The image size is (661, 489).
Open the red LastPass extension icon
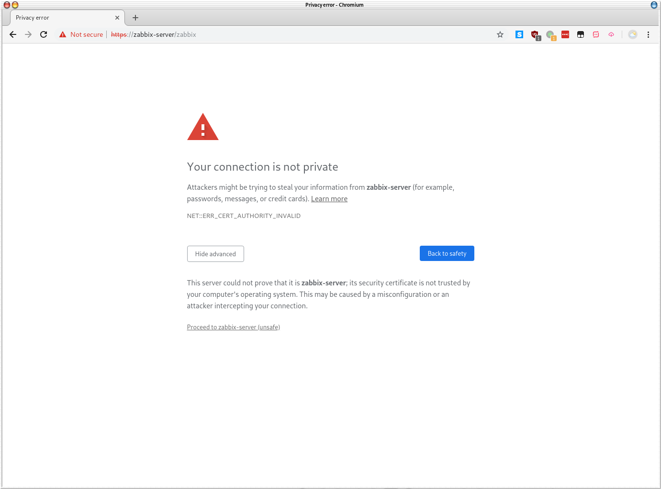click(x=565, y=34)
